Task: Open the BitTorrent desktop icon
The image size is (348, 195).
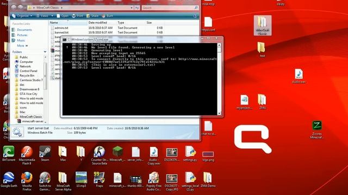Action: (x=9, y=154)
